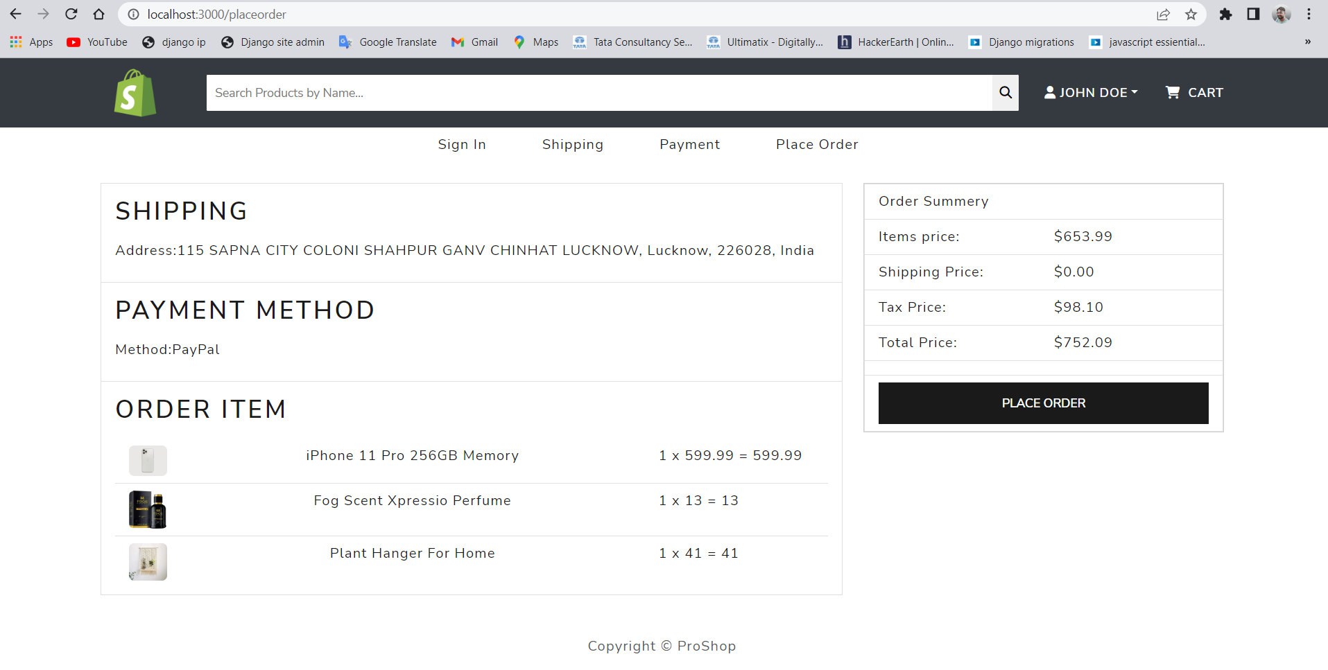Click the browser extensions puzzle icon
The image size is (1328, 670).
click(1226, 14)
